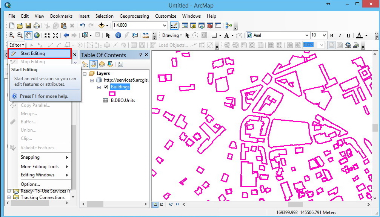The width and height of the screenshot is (380, 217).
Task: Open the Arial font name dropdown
Action: click(x=307, y=35)
